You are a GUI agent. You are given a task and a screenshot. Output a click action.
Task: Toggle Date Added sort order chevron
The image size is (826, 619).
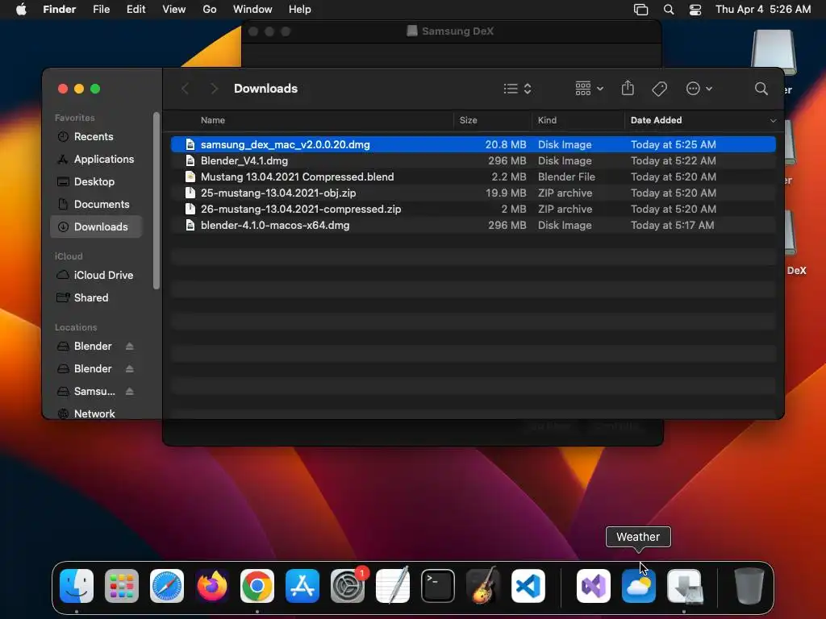(773, 121)
